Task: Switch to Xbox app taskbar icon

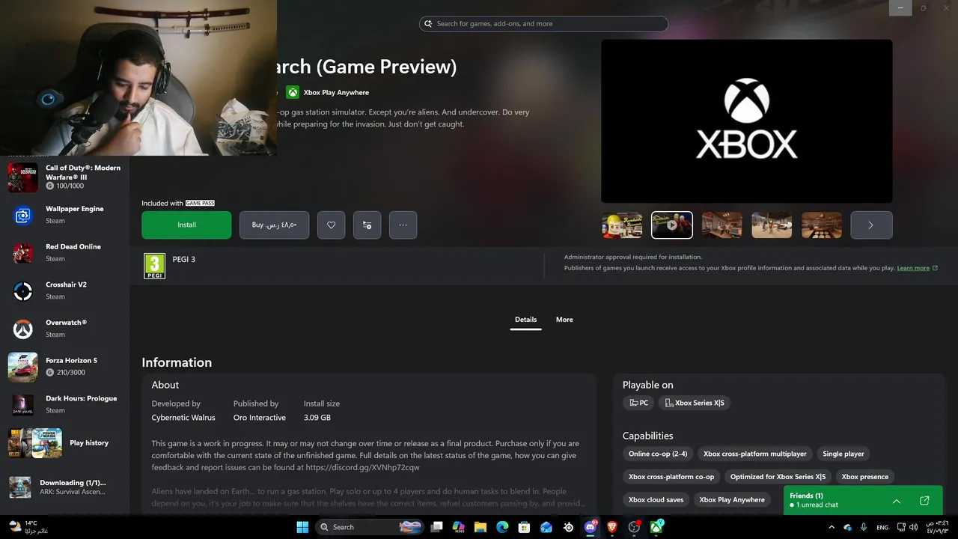Action: [656, 527]
